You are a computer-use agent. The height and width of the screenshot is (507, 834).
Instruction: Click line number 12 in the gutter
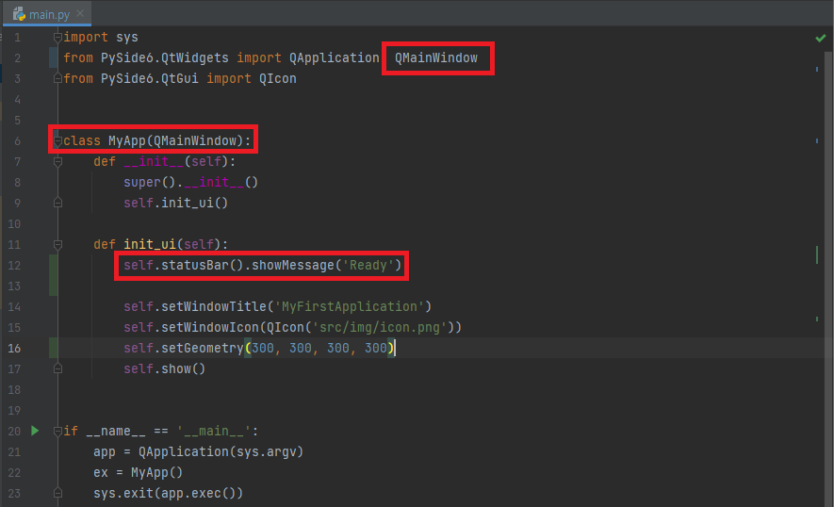pyautogui.click(x=14, y=266)
